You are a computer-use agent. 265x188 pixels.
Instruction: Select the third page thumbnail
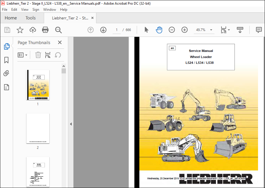click(x=38, y=172)
